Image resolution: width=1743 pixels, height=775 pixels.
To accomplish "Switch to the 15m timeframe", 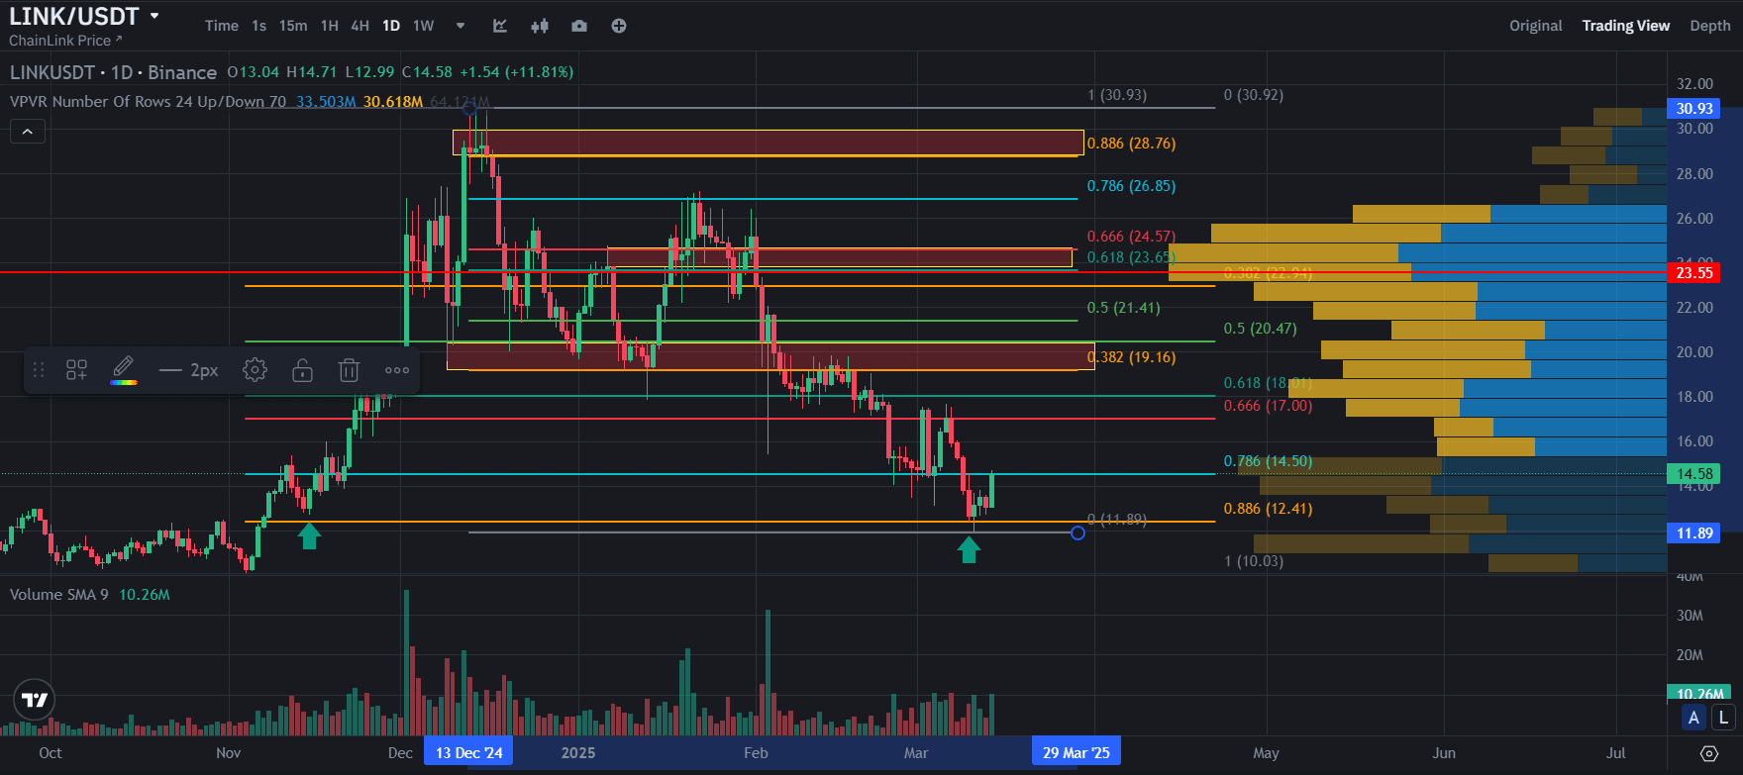I will tap(293, 26).
